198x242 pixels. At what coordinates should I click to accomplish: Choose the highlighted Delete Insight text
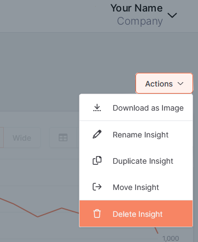click(x=138, y=214)
